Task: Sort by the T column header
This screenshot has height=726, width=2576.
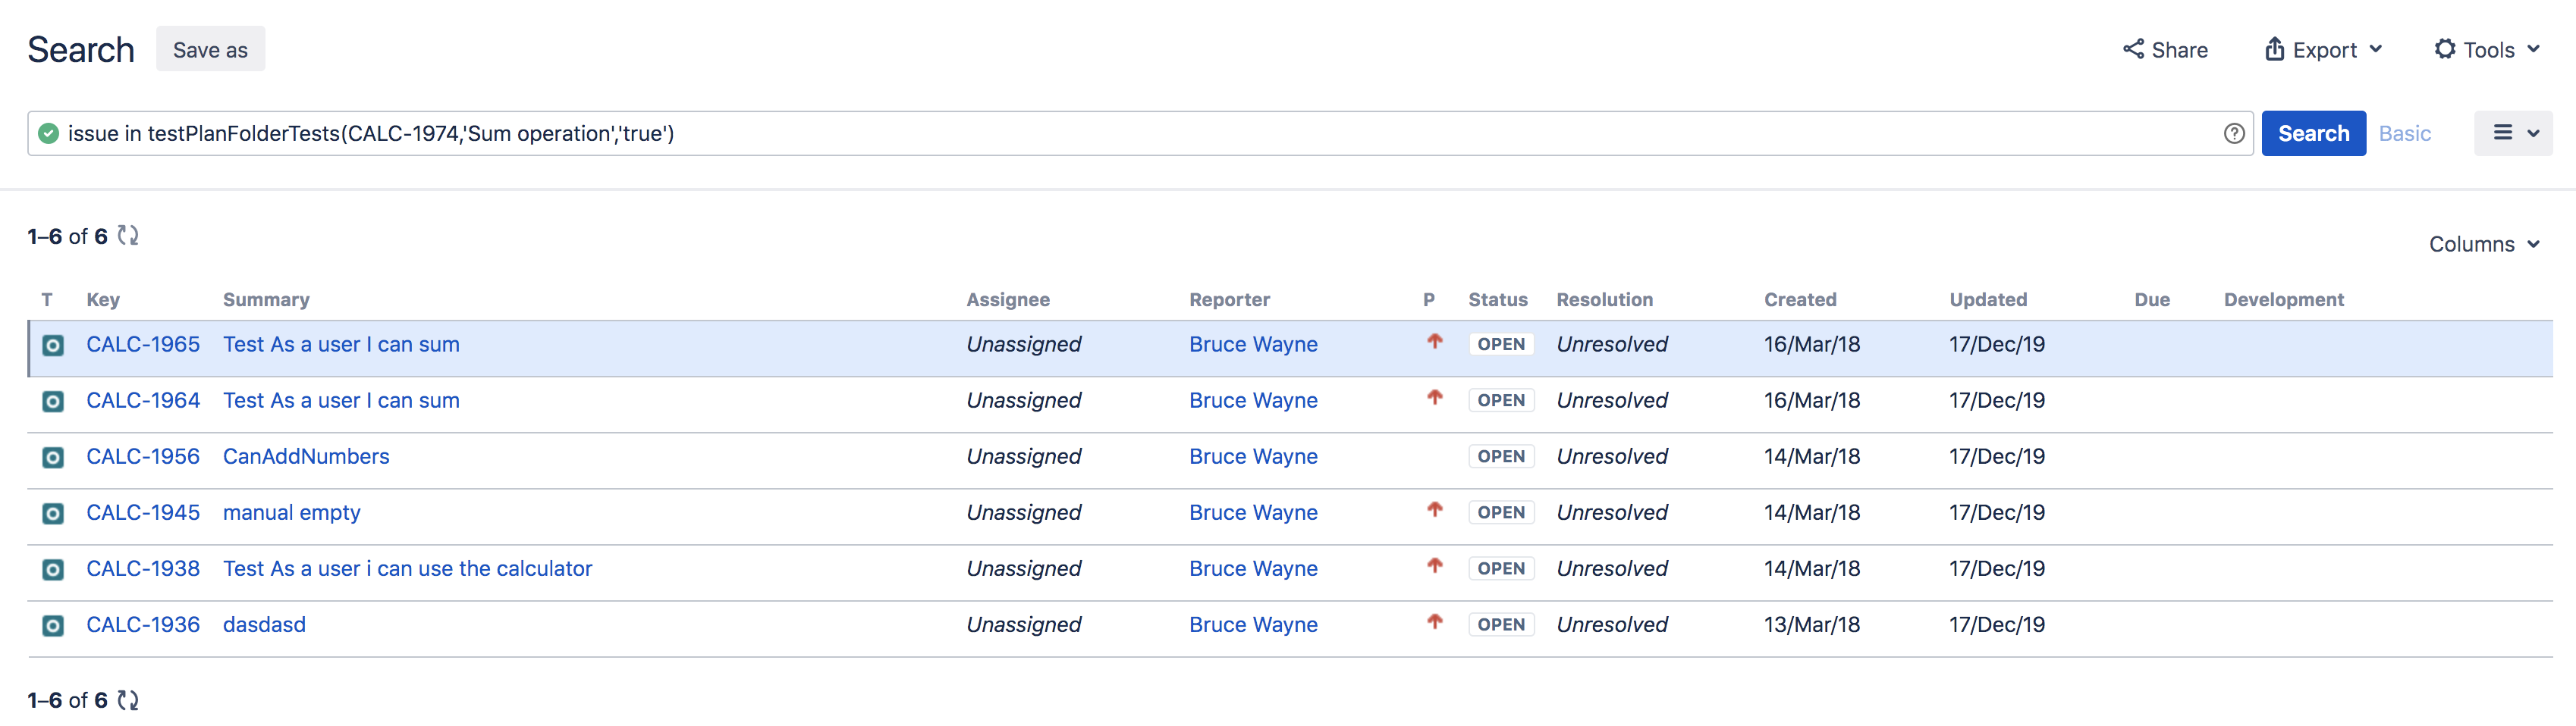Action: point(47,299)
